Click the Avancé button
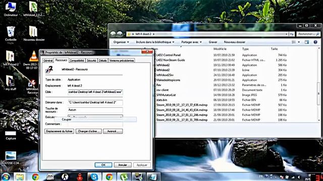Image resolution: width=323 pixels, height=181 pixels. [113, 131]
